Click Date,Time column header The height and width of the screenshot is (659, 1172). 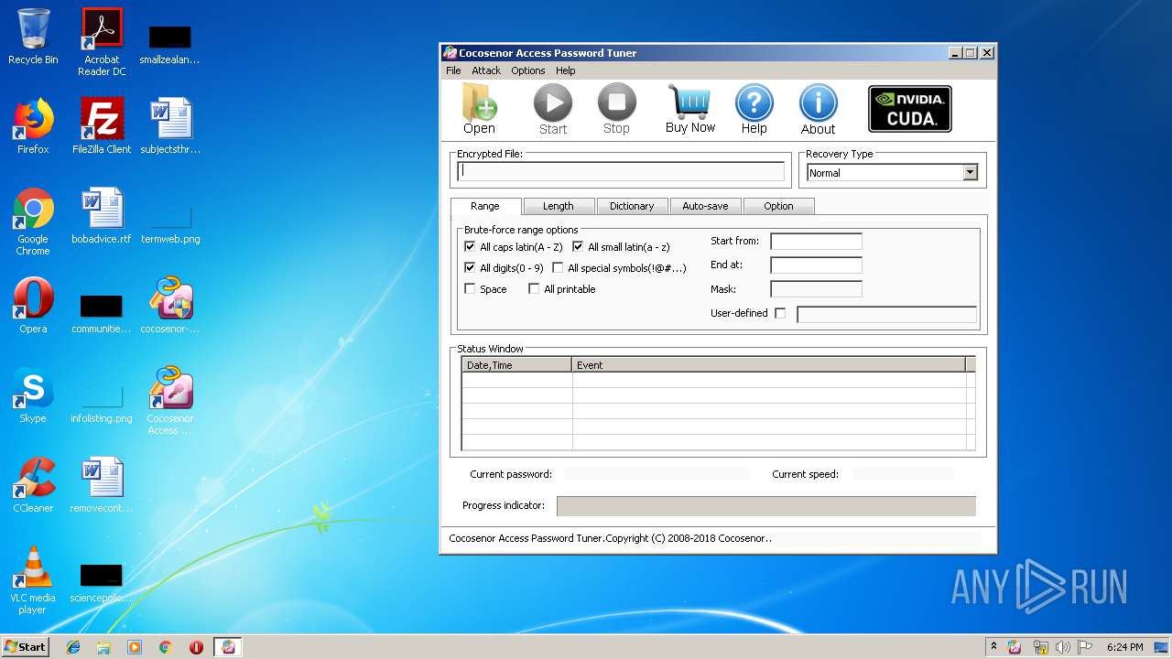pyautogui.click(x=517, y=365)
